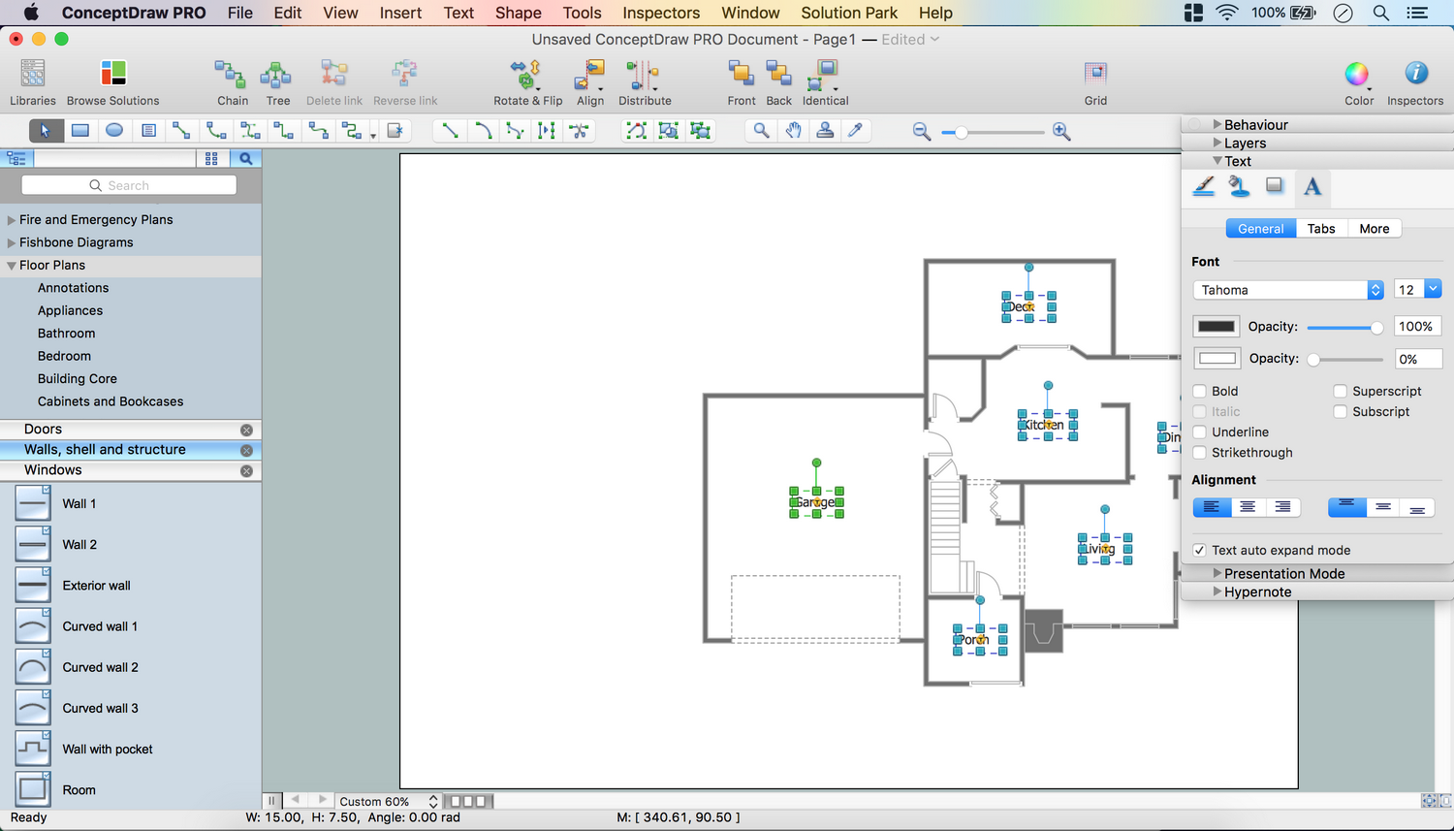Switch to the Tabs tab

click(1320, 229)
